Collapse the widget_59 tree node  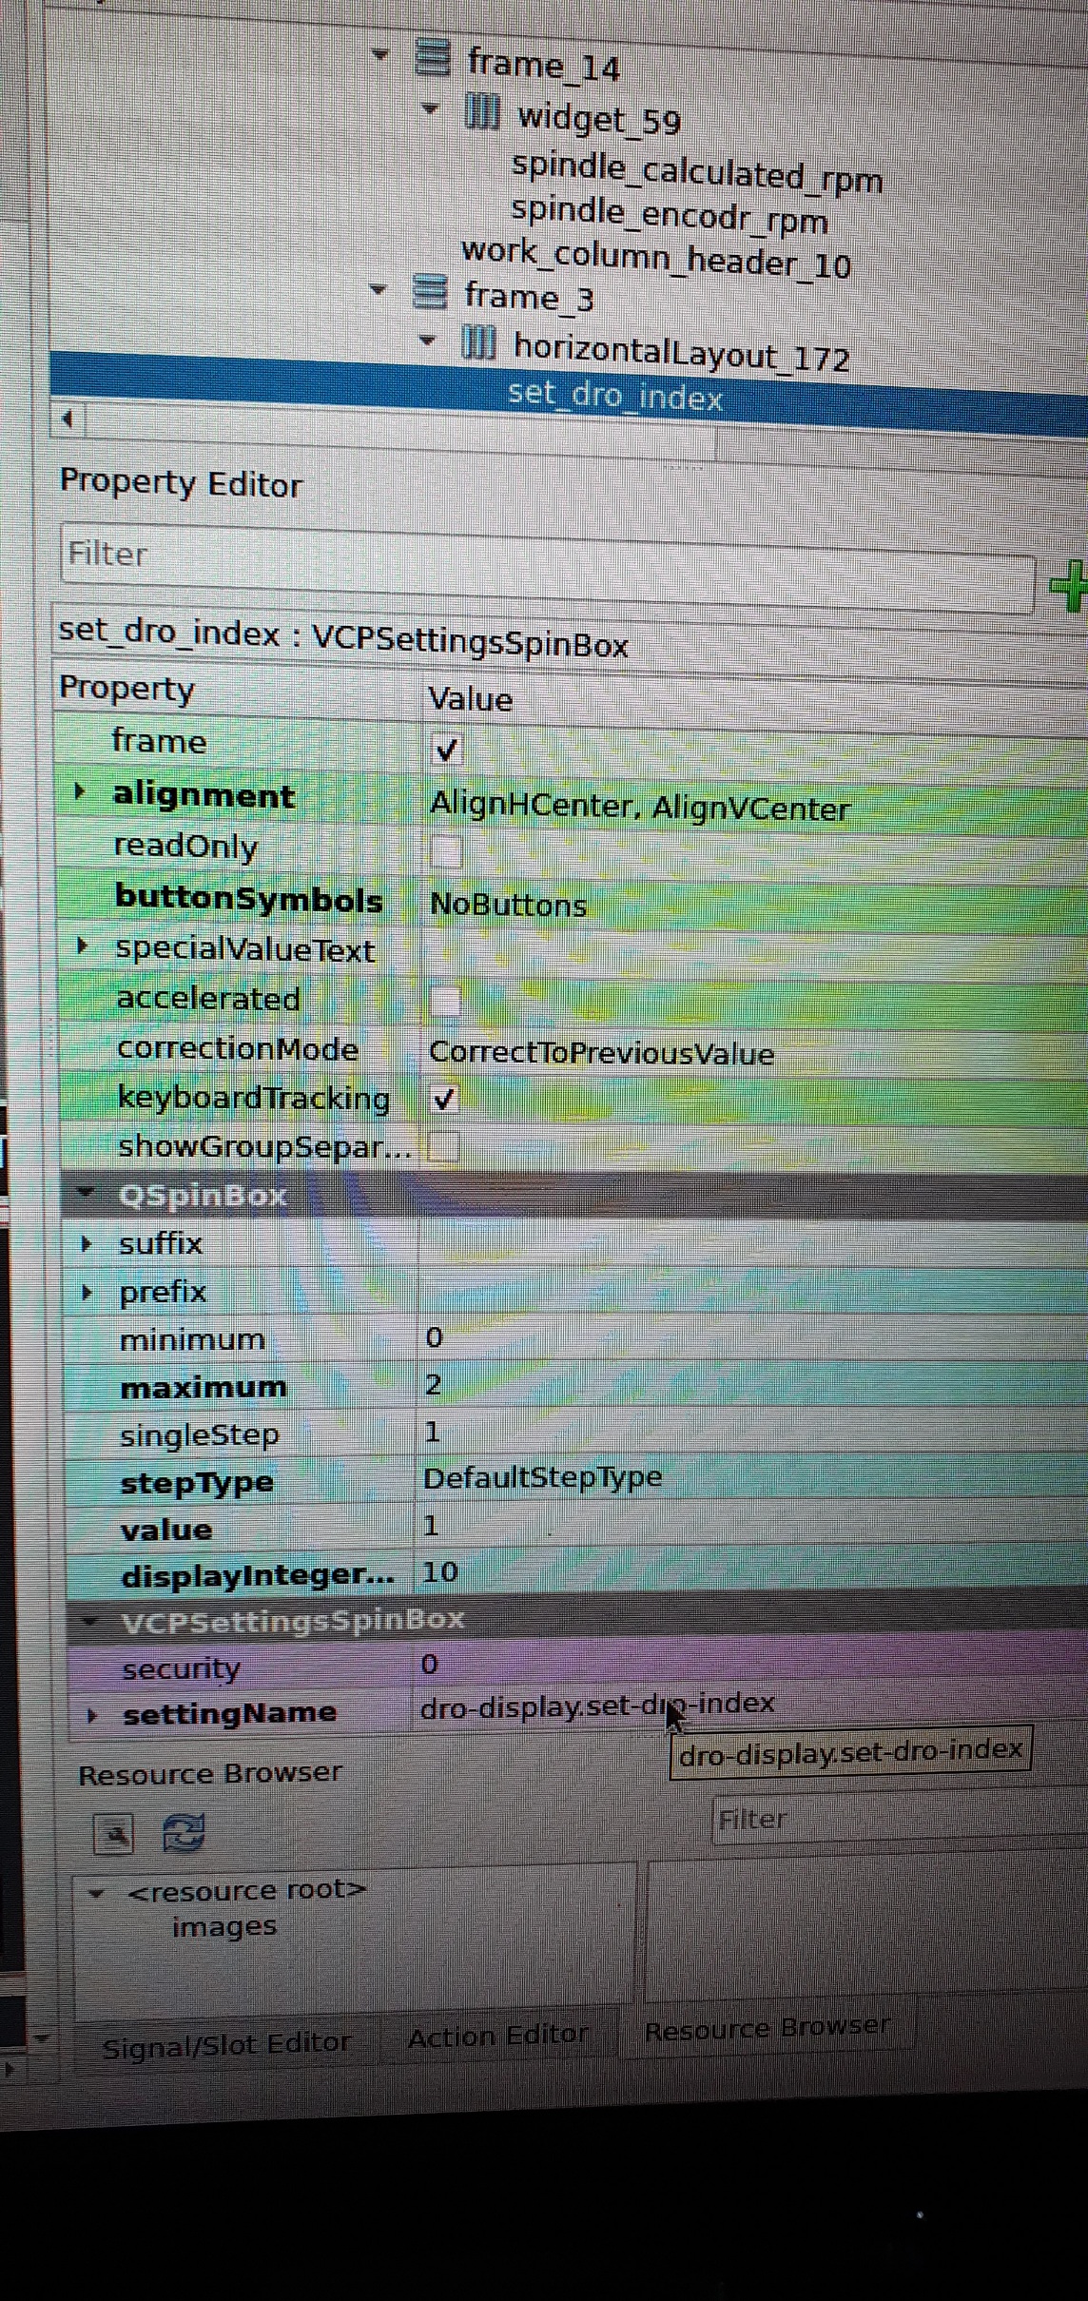coord(430,108)
